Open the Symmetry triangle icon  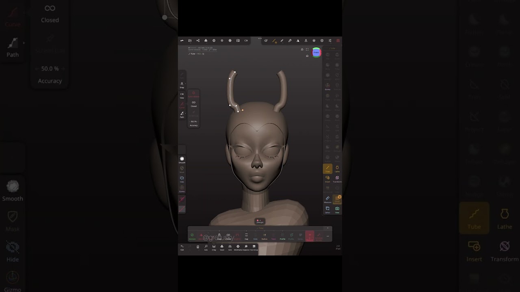[x=298, y=41]
